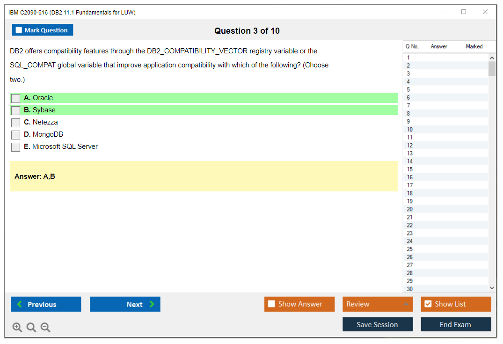Jump to question 10 in the list
The image size is (503, 344).
pos(410,130)
